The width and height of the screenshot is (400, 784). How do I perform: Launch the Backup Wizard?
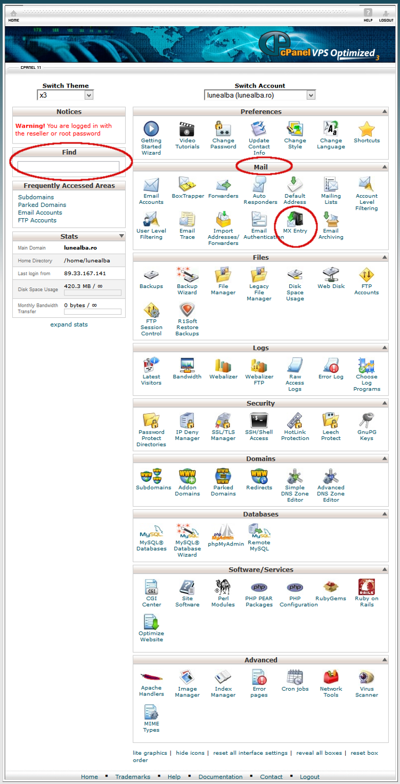click(x=187, y=281)
